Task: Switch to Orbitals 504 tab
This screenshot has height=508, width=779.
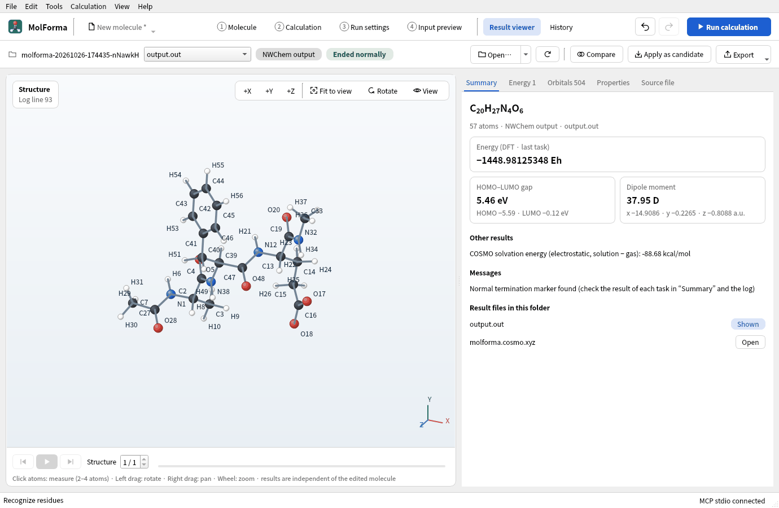Action: coord(566,82)
